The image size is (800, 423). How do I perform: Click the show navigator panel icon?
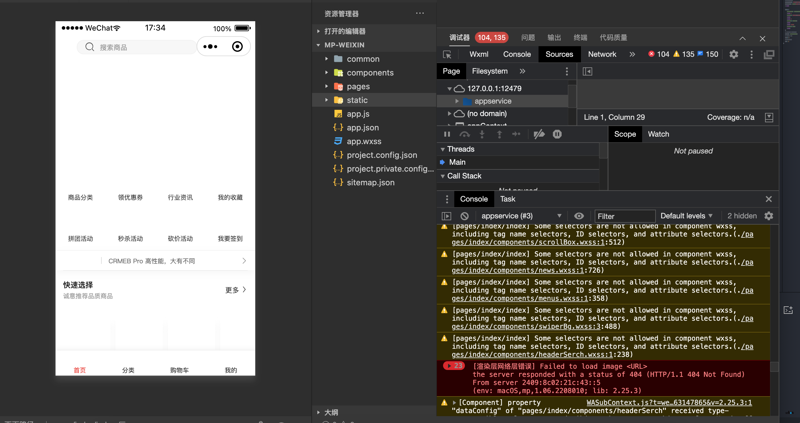tap(587, 71)
